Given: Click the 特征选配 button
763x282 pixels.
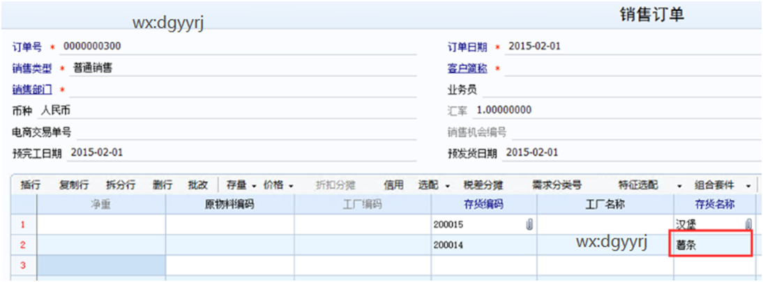Looking at the screenshot, I should [x=638, y=185].
